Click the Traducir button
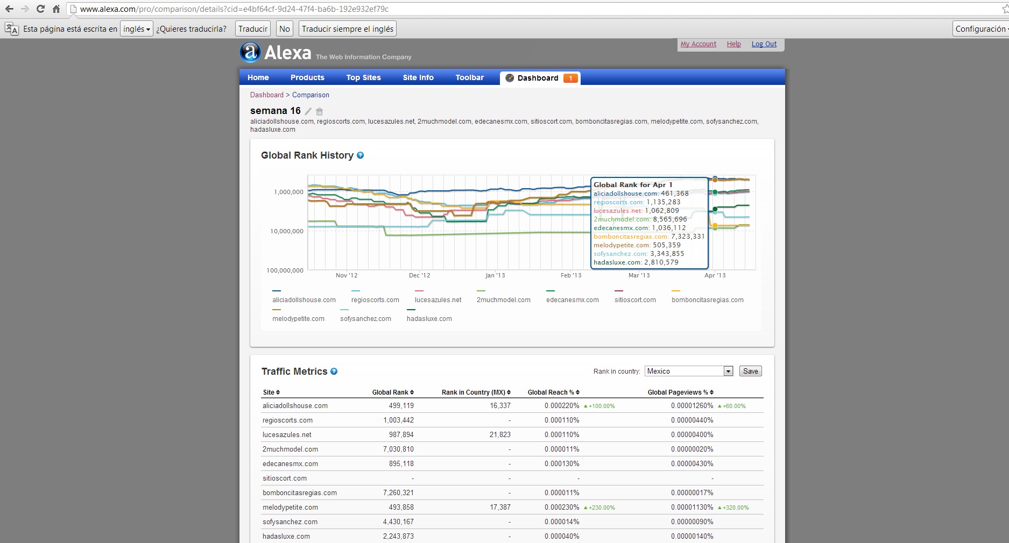 coord(253,29)
